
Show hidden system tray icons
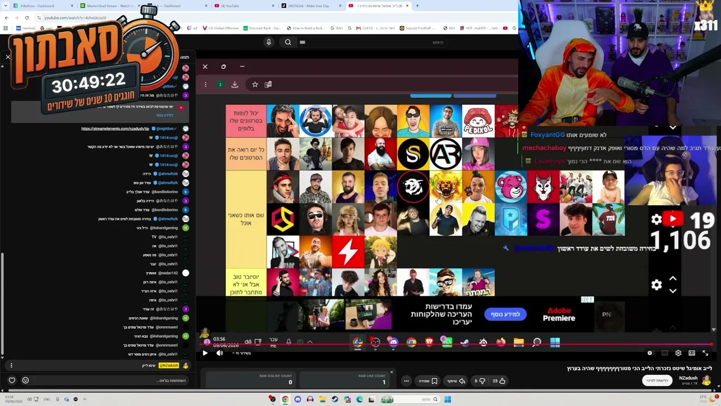(84, 399)
